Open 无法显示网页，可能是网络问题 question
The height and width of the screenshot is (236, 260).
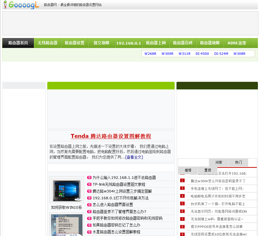[219, 212]
